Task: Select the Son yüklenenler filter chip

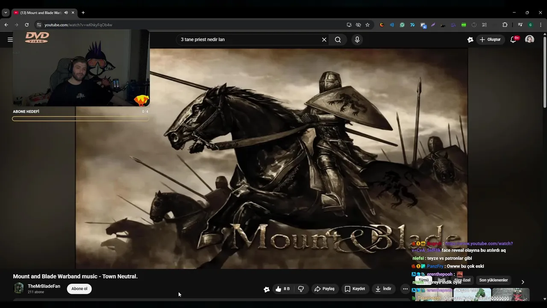Action: coord(494,280)
